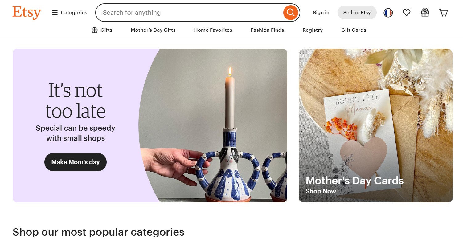Click Shop Now under Mother's Day Cards
The image size is (463, 239).
pyautogui.click(x=321, y=191)
